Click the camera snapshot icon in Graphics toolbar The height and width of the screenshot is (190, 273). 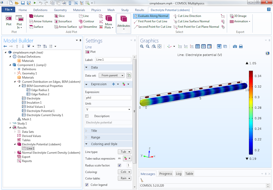235,46
